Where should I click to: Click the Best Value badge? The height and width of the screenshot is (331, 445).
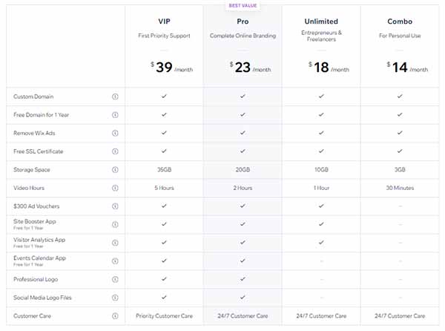[243, 5]
